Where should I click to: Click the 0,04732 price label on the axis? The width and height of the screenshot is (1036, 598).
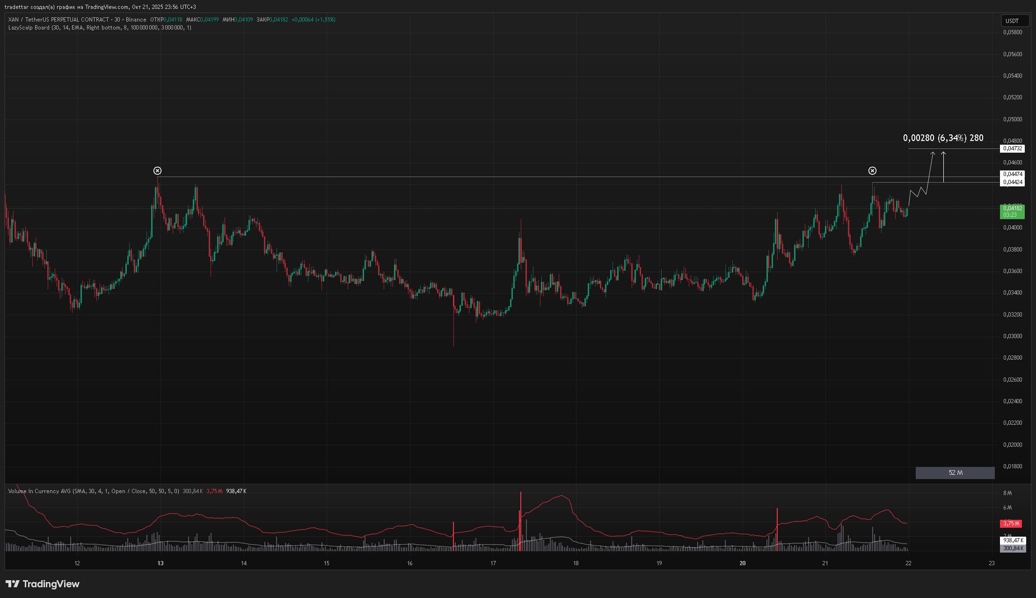click(1012, 148)
